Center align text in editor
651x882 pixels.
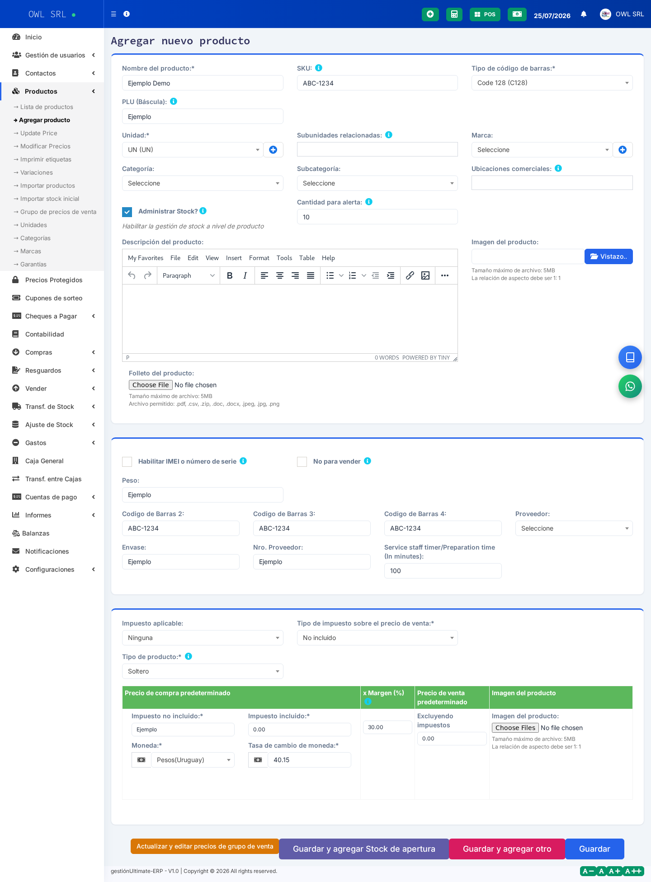pyautogui.click(x=280, y=275)
